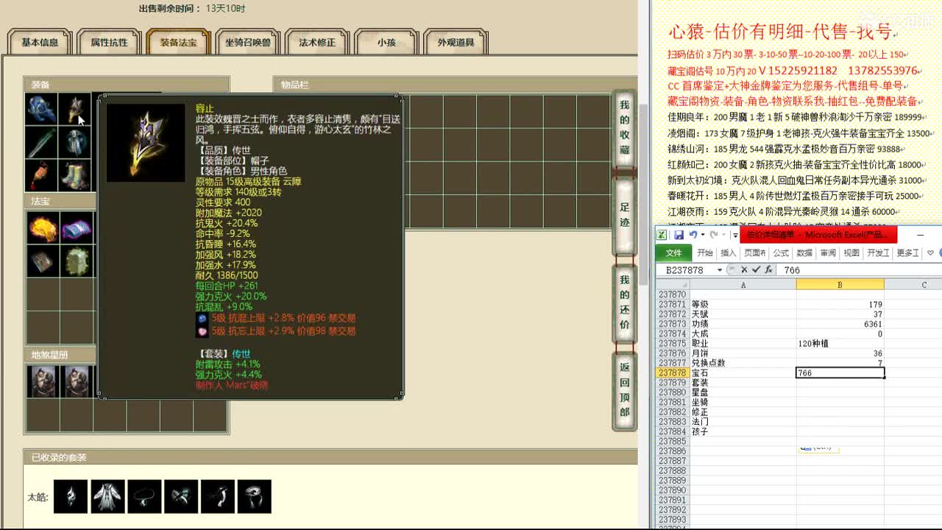Viewport: 942px width, 530px height.
Task: Select the 太皓 set ring icon
Action: (255, 497)
